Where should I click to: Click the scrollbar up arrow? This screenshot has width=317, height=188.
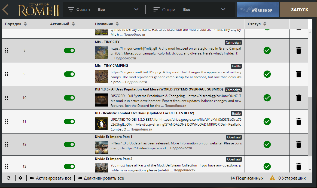coord(310,32)
